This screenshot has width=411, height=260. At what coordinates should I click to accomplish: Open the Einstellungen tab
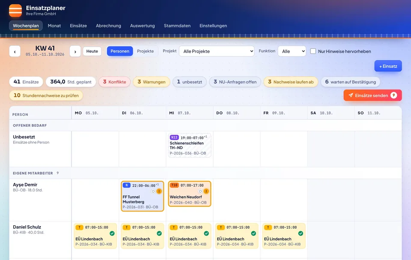[x=213, y=26]
